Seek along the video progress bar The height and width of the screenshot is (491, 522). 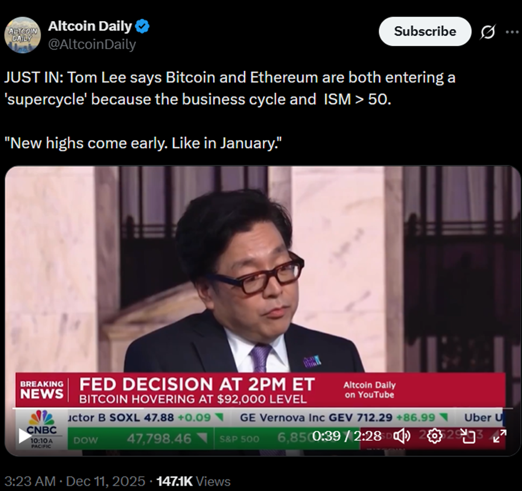[x=263, y=409]
